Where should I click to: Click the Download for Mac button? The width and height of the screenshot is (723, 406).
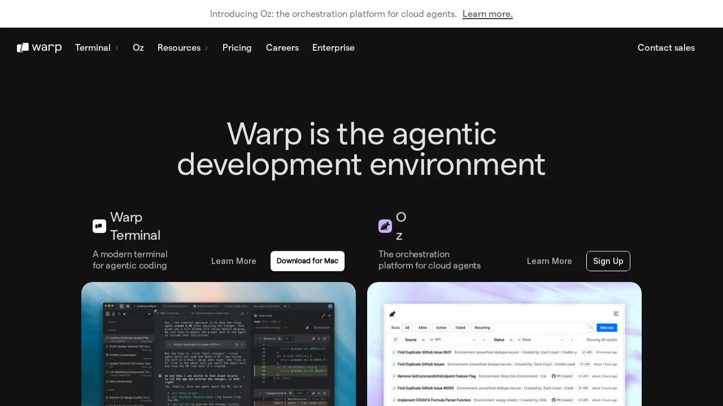(x=307, y=261)
